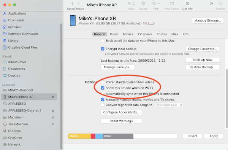Eject the TimeMachine volume
Viewport: 228px width, 150px height.
(53, 124)
